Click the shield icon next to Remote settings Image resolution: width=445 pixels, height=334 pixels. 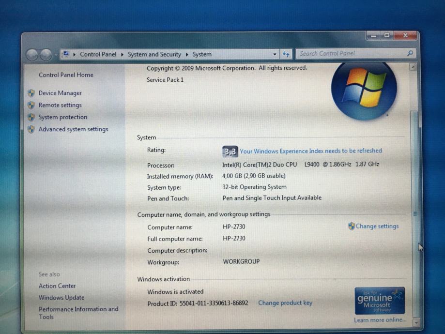[x=31, y=105]
